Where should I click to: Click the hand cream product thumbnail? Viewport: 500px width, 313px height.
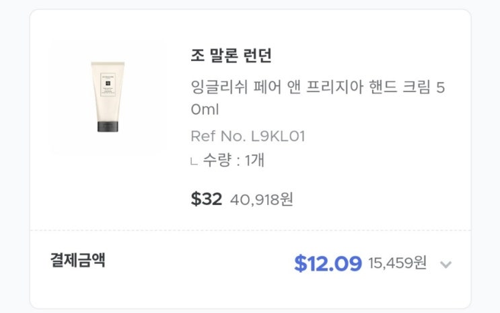tap(108, 97)
